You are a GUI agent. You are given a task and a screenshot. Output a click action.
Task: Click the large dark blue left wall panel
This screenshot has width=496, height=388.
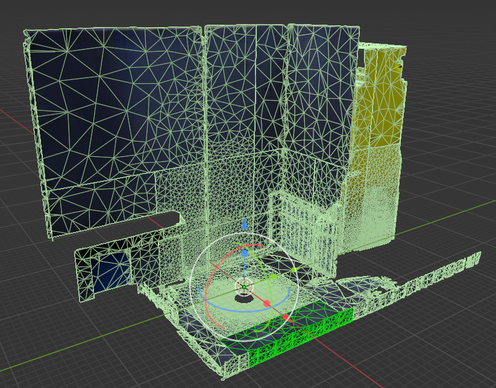pos(108,108)
